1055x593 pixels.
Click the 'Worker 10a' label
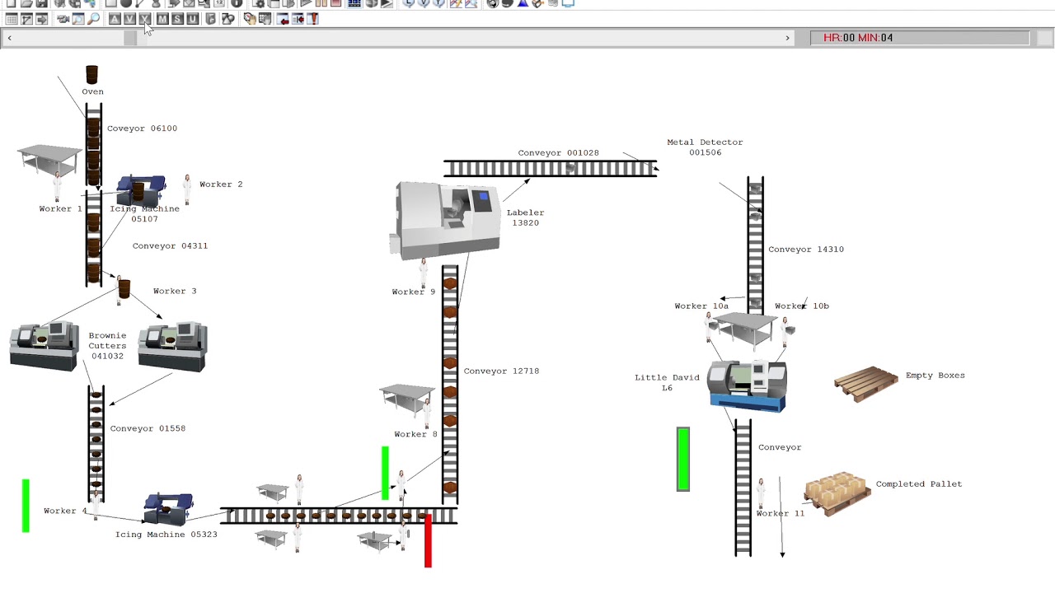701,306
